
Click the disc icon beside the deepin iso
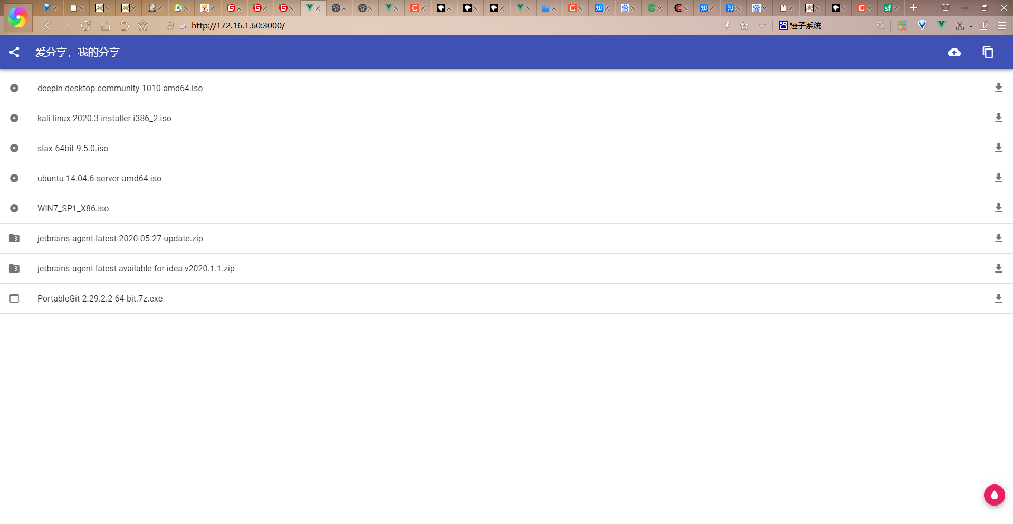pos(14,88)
